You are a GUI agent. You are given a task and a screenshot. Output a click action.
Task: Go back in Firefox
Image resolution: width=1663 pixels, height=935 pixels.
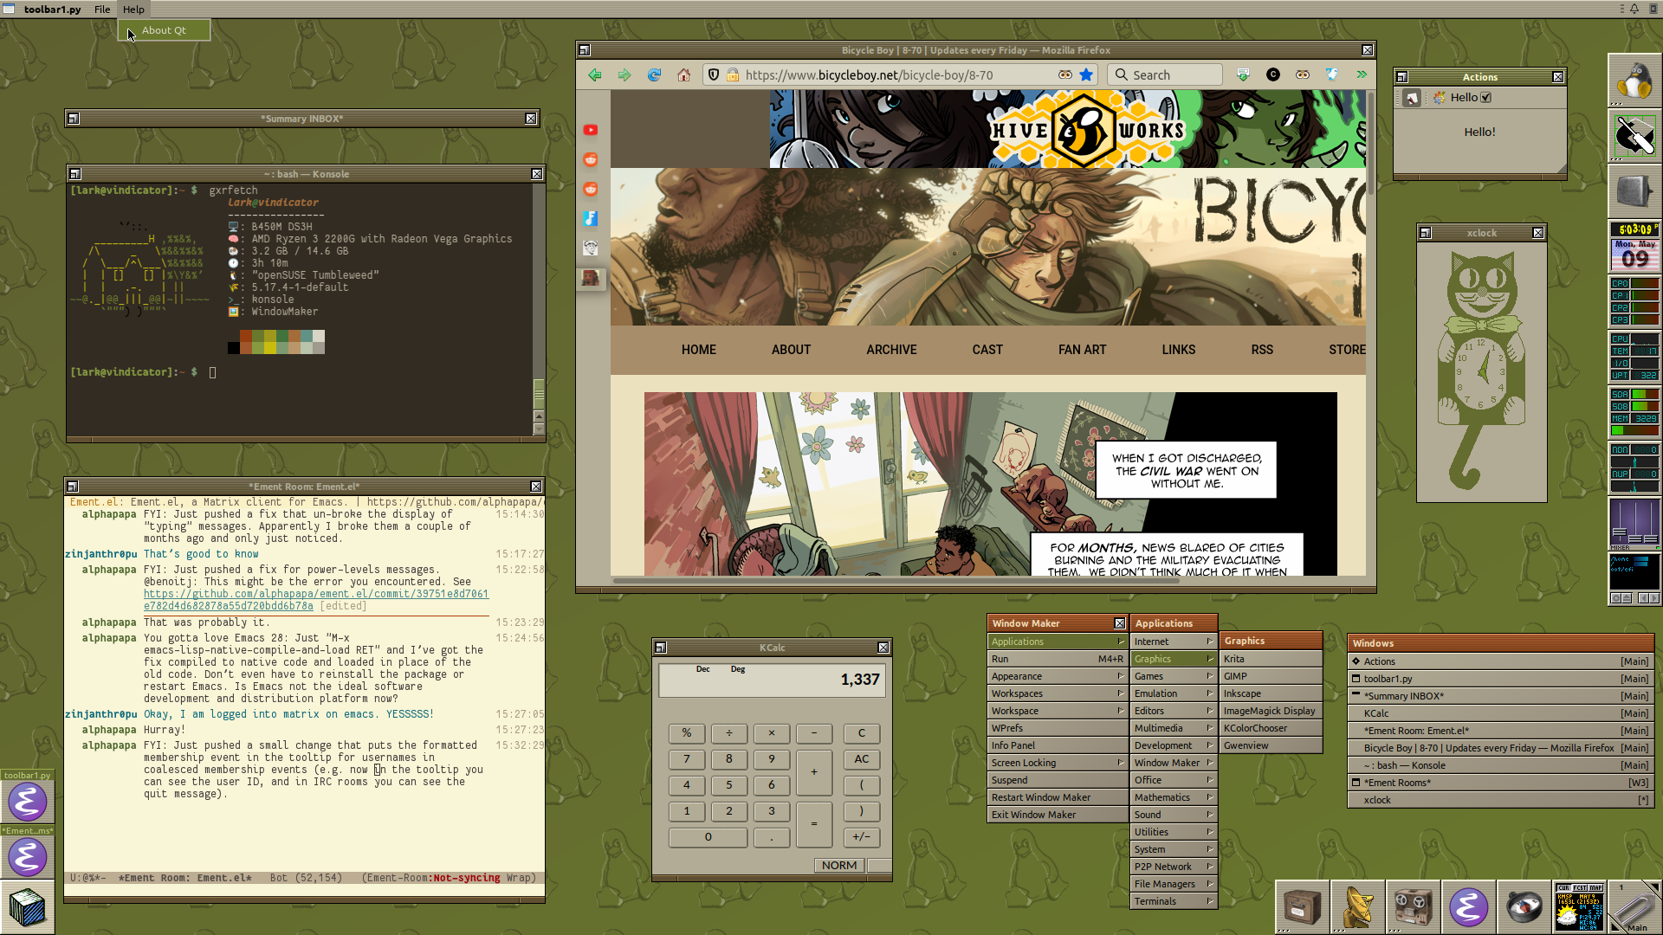(x=595, y=75)
